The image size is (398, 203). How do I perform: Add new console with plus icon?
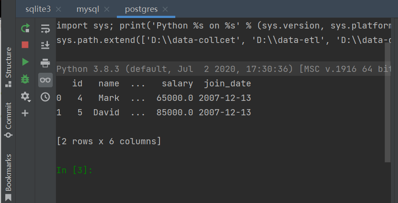pos(25,113)
